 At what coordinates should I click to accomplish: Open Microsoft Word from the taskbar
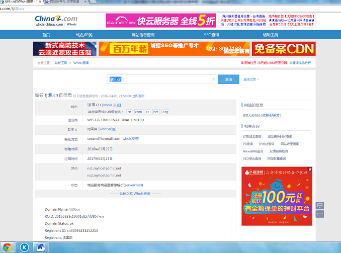click(x=40, y=247)
